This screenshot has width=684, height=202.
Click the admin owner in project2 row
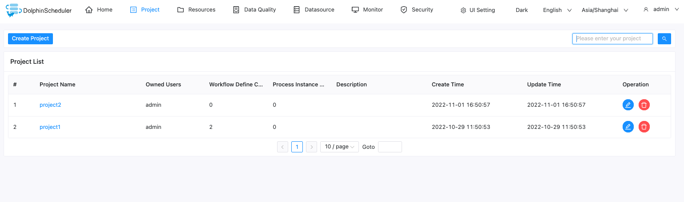click(x=153, y=105)
